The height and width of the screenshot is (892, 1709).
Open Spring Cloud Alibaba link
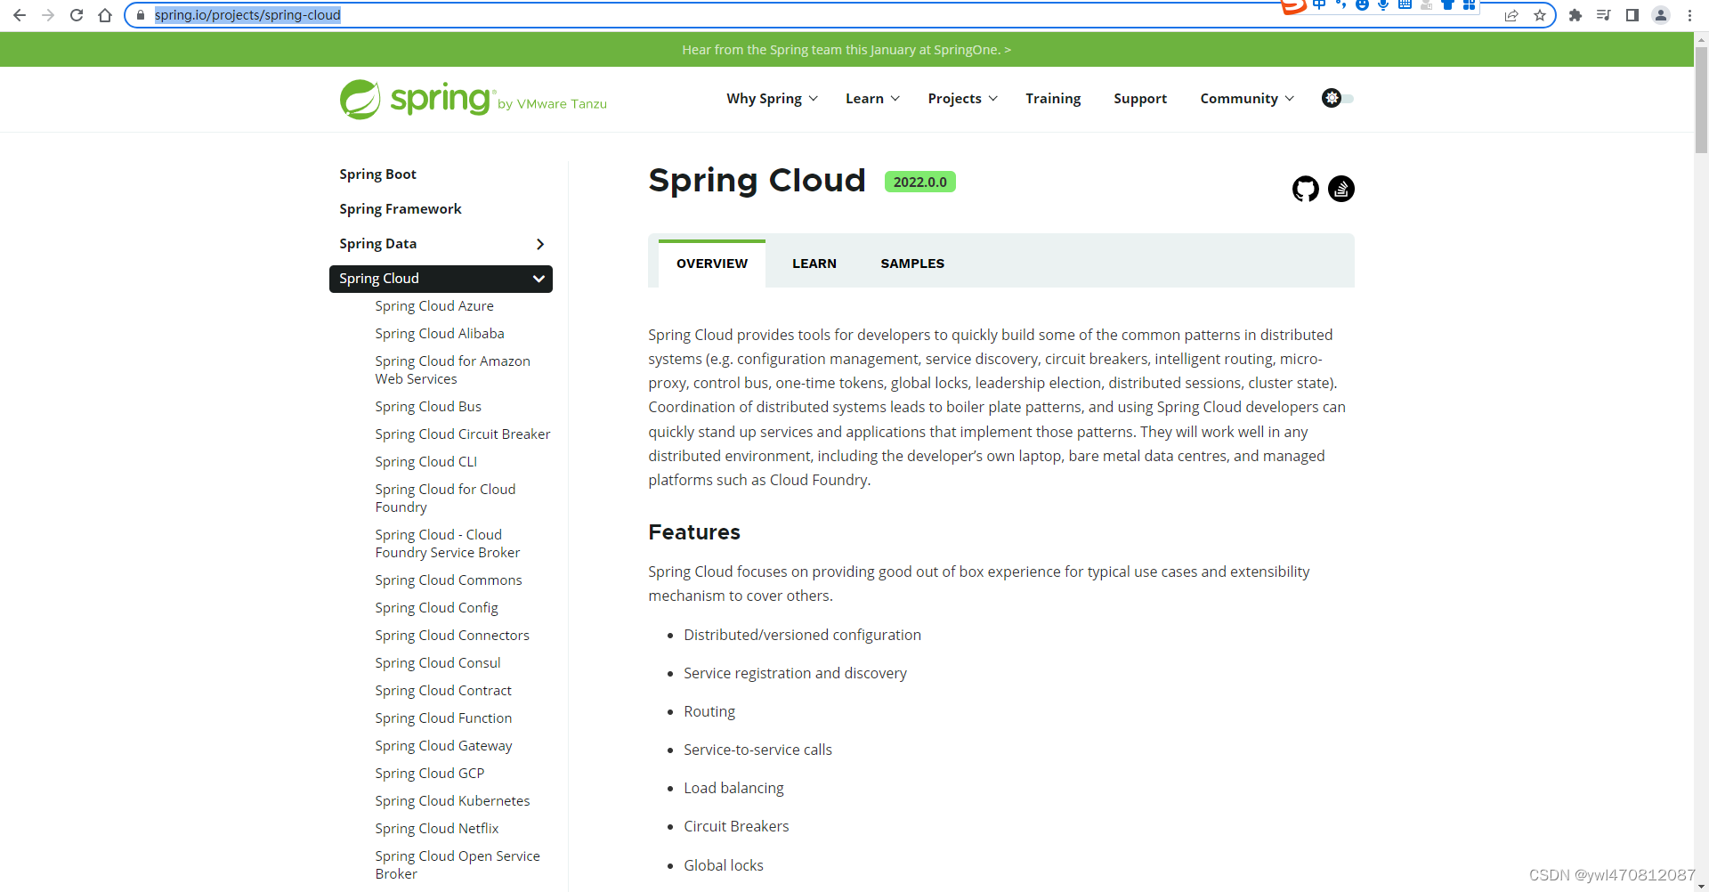(440, 334)
